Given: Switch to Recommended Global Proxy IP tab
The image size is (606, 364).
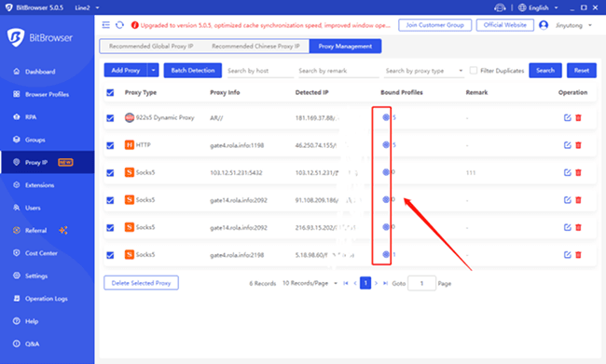Looking at the screenshot, I should [x=151, y=47].
